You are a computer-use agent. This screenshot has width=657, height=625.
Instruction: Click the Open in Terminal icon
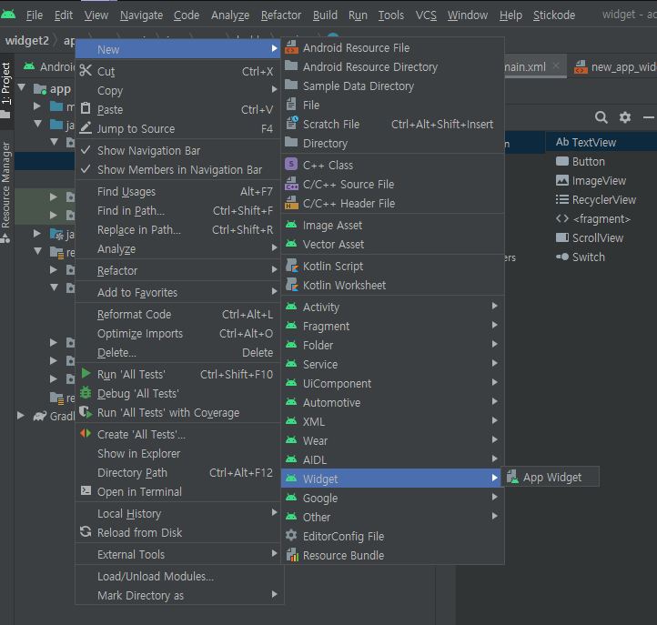[86, 490]
